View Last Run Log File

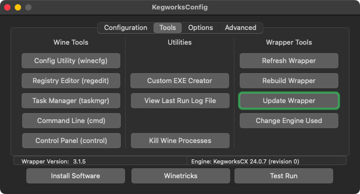(x=180, y=100)
